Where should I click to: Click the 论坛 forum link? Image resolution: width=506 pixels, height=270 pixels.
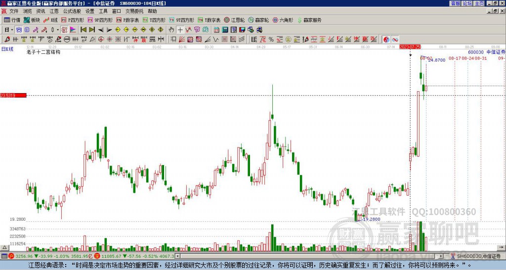(467, 3)
